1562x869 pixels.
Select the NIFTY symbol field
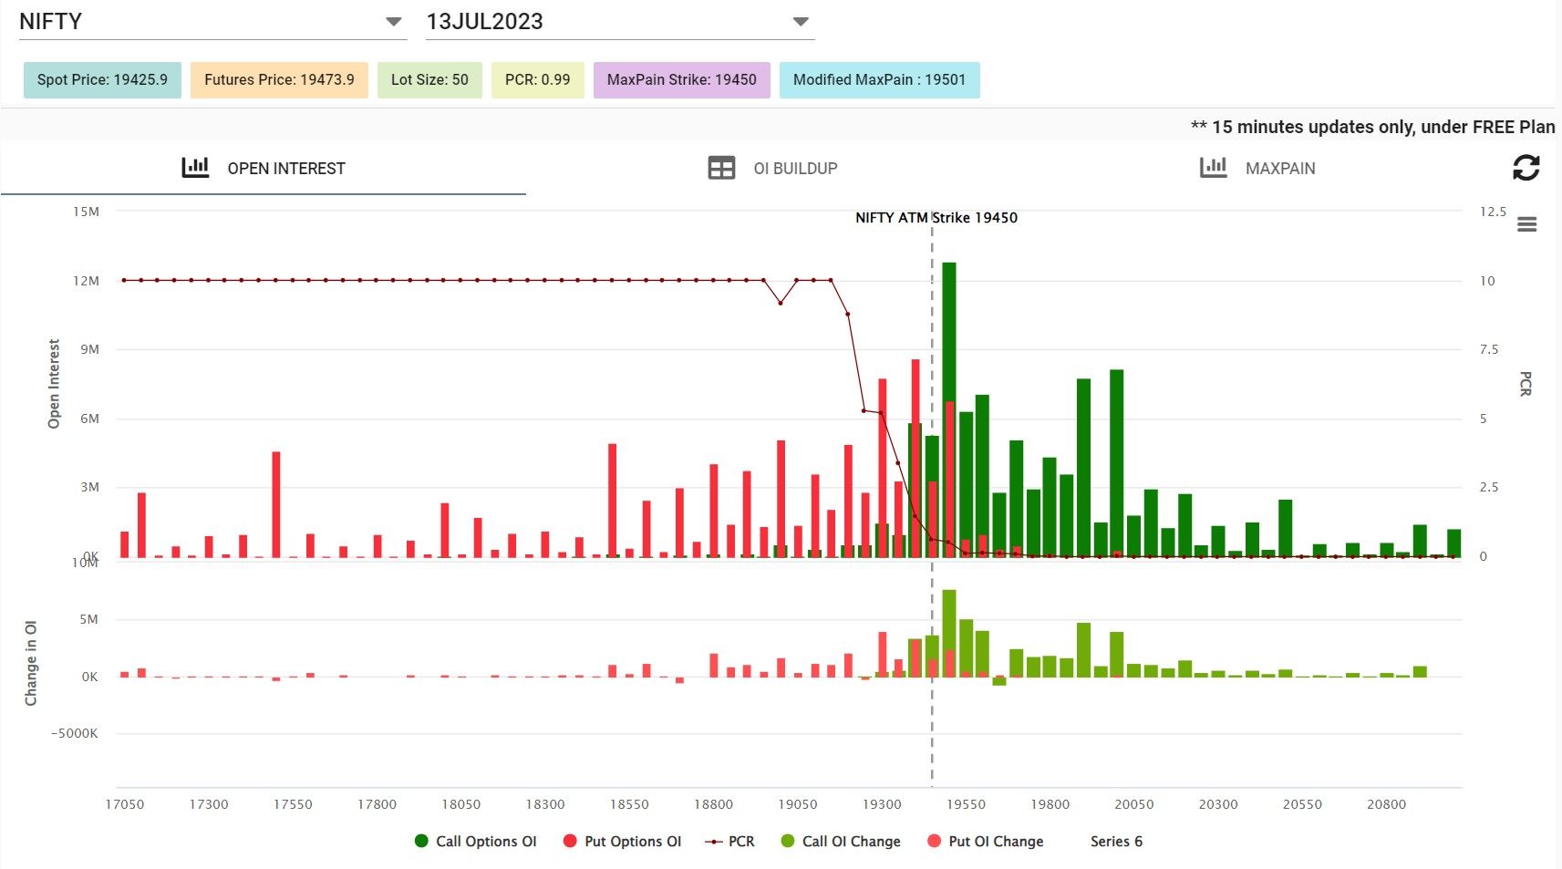[212, 22]
